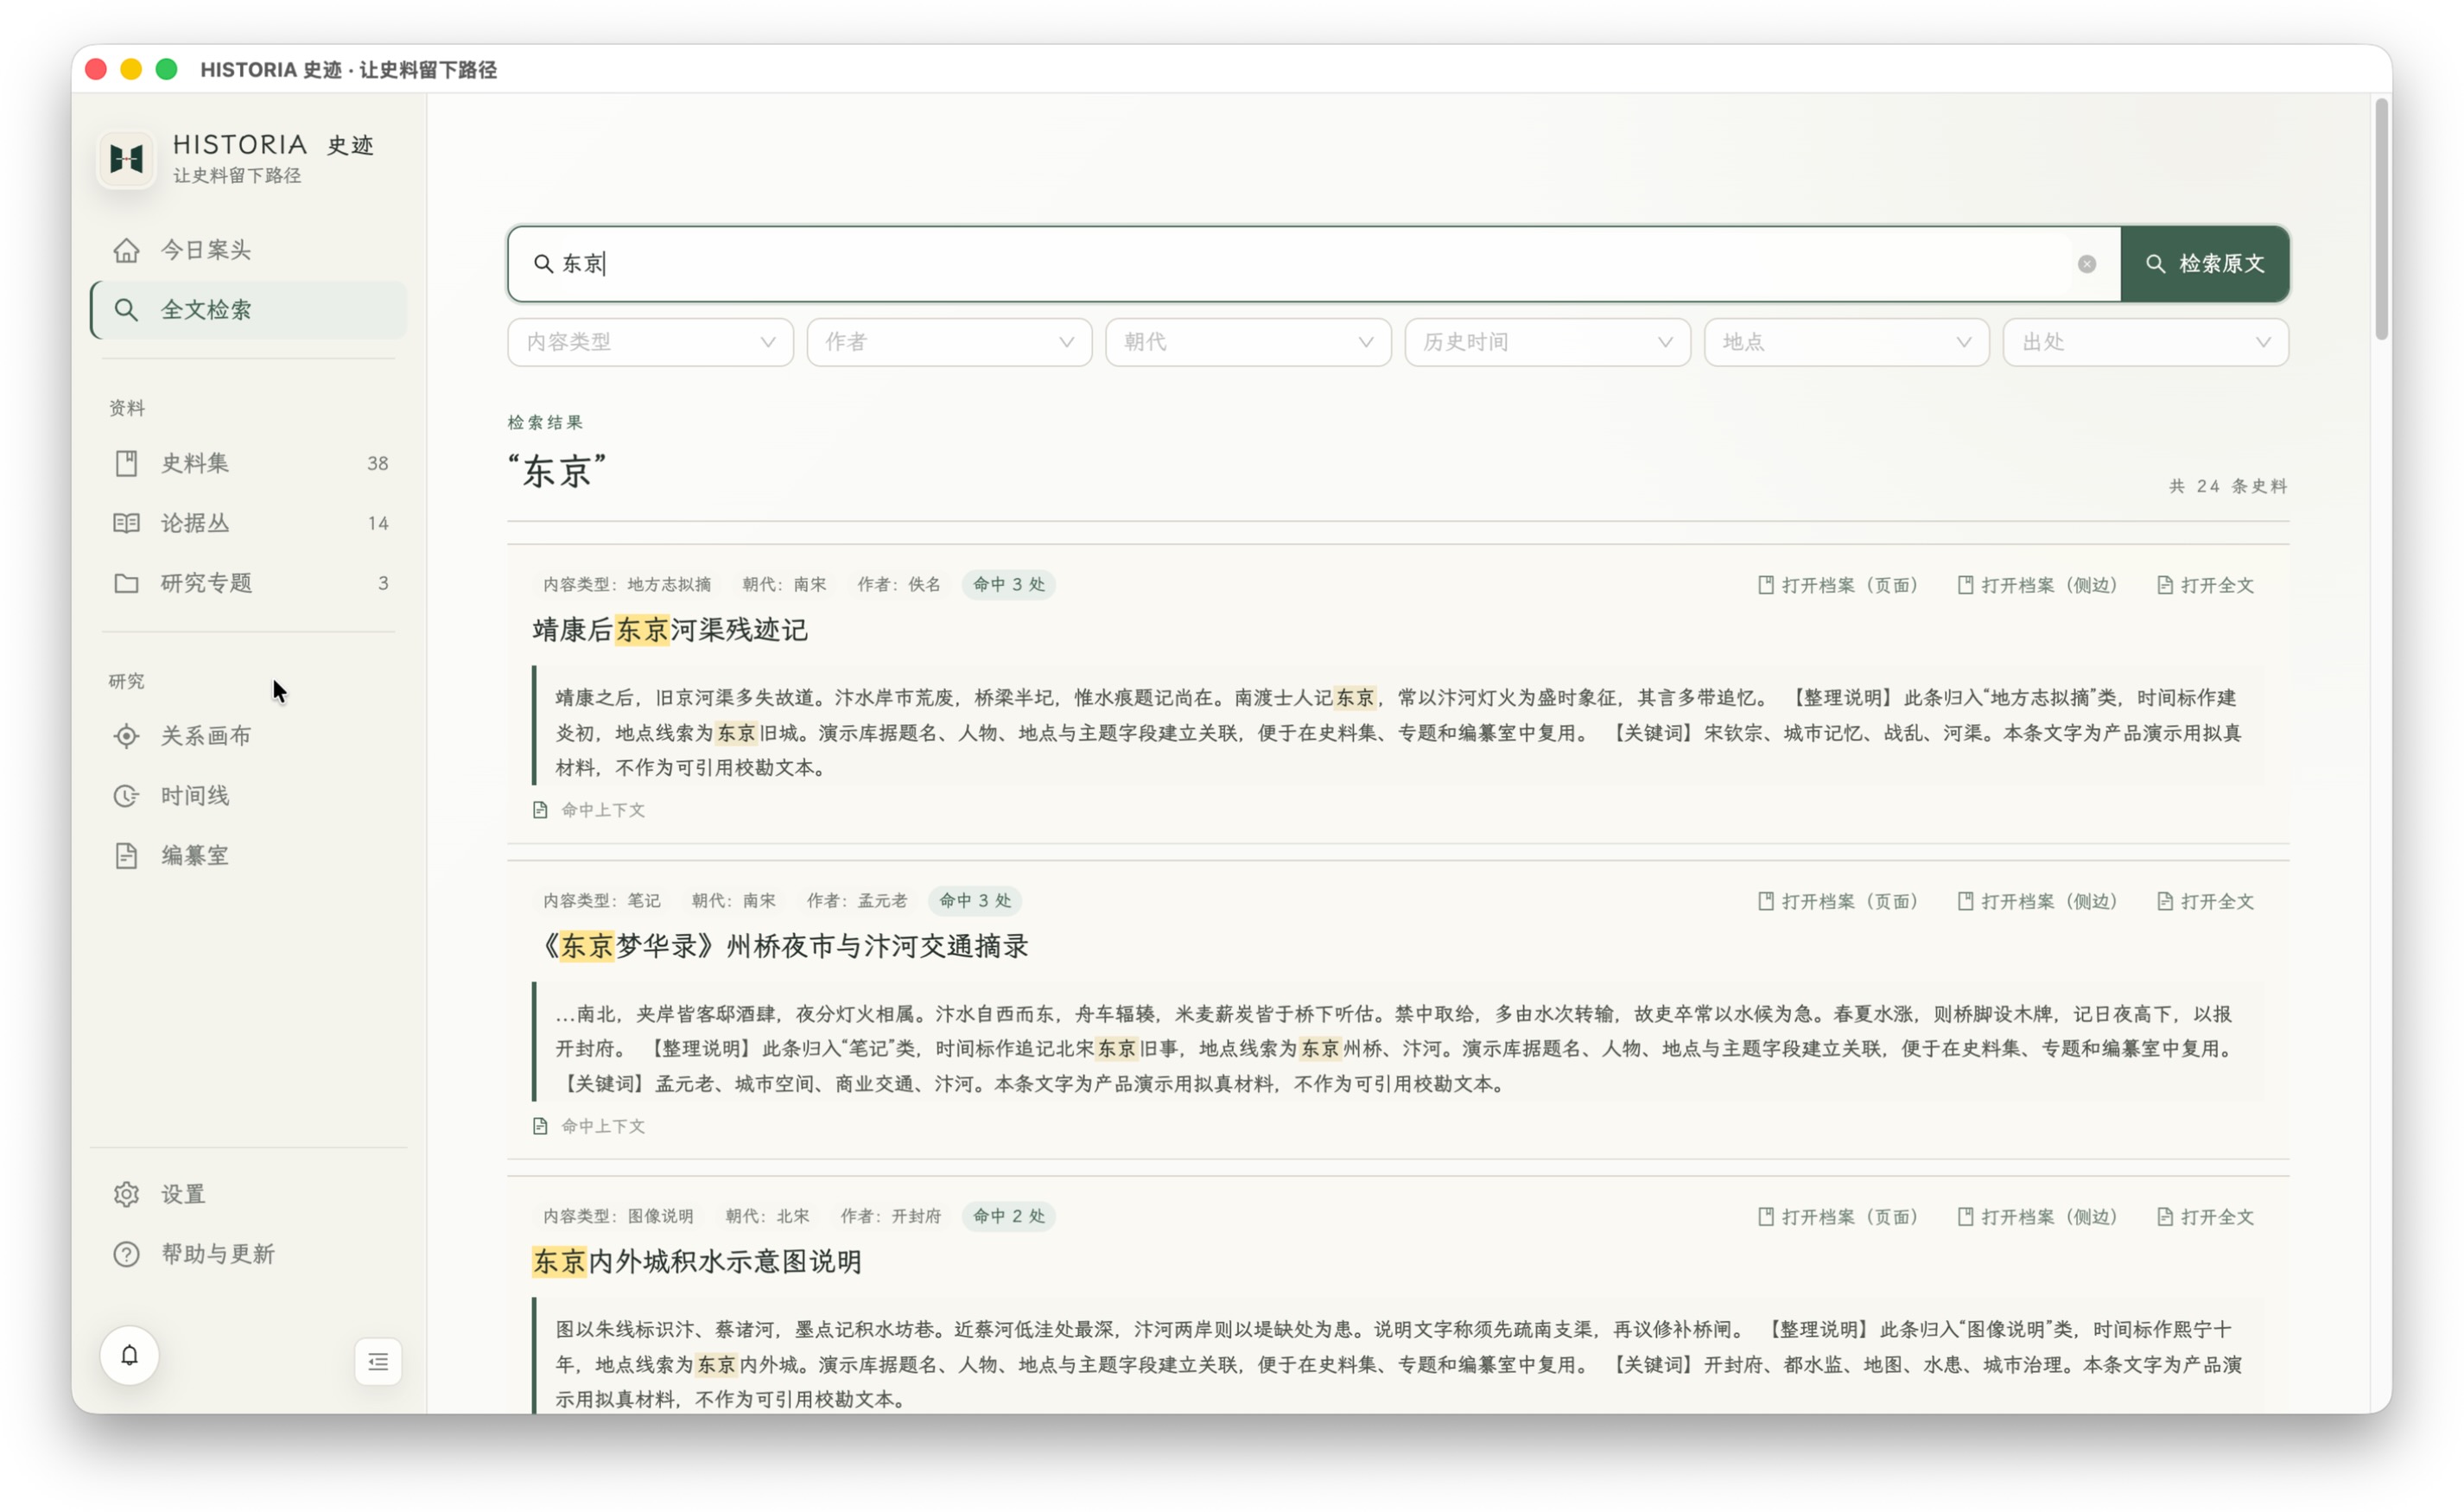
Task: Click the 命中 2 处 badge
Action: tap(1009, 1216)
